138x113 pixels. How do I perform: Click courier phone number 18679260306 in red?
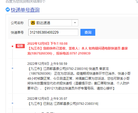pos(41,53)
